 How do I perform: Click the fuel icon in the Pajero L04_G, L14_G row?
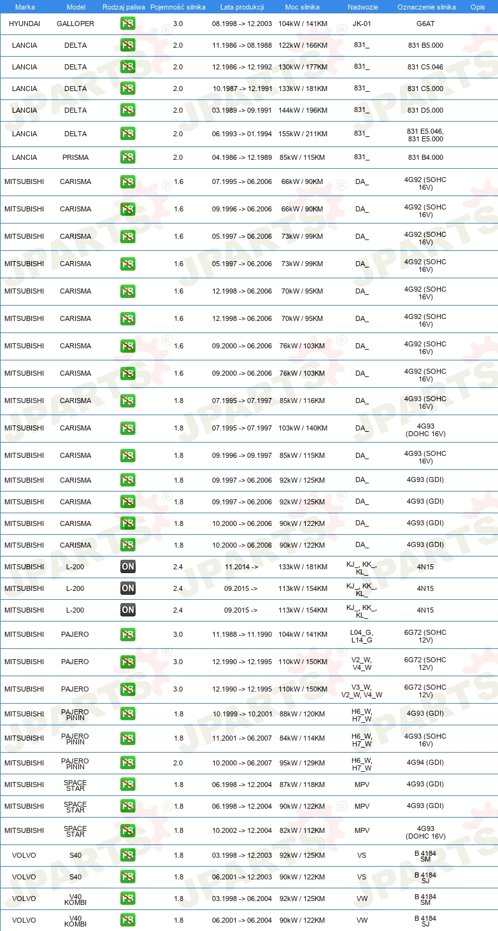(x=128, y=634)
